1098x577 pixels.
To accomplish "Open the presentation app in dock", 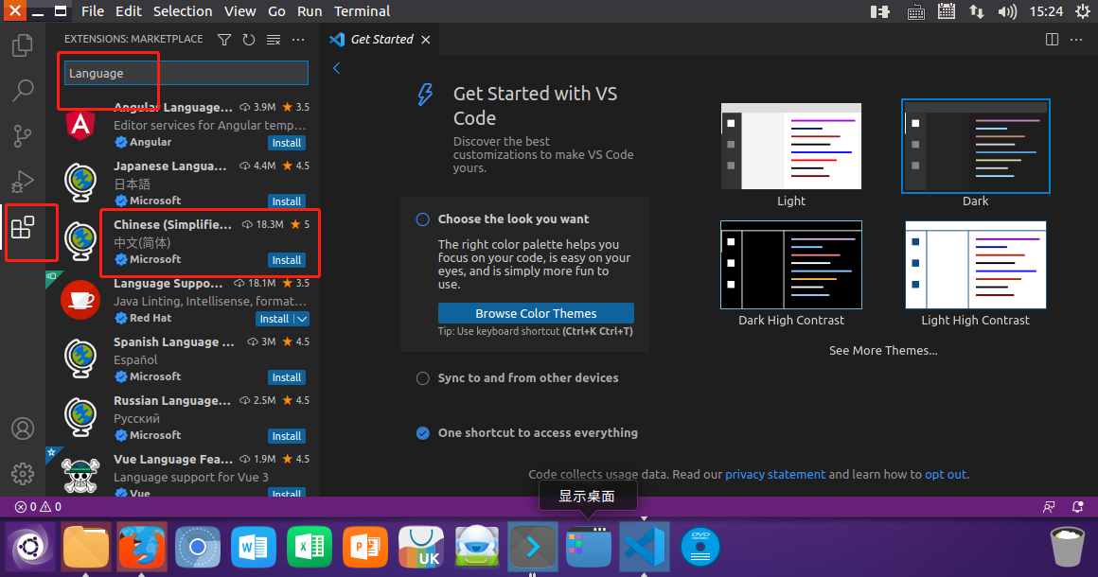I will [364, 546].
